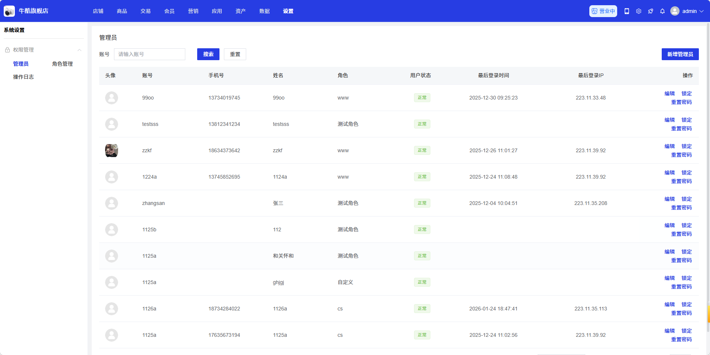This screenshot has height=355, width=710.
Task: Lock the zhangsan account via 锁定
Action: point(686,199)
